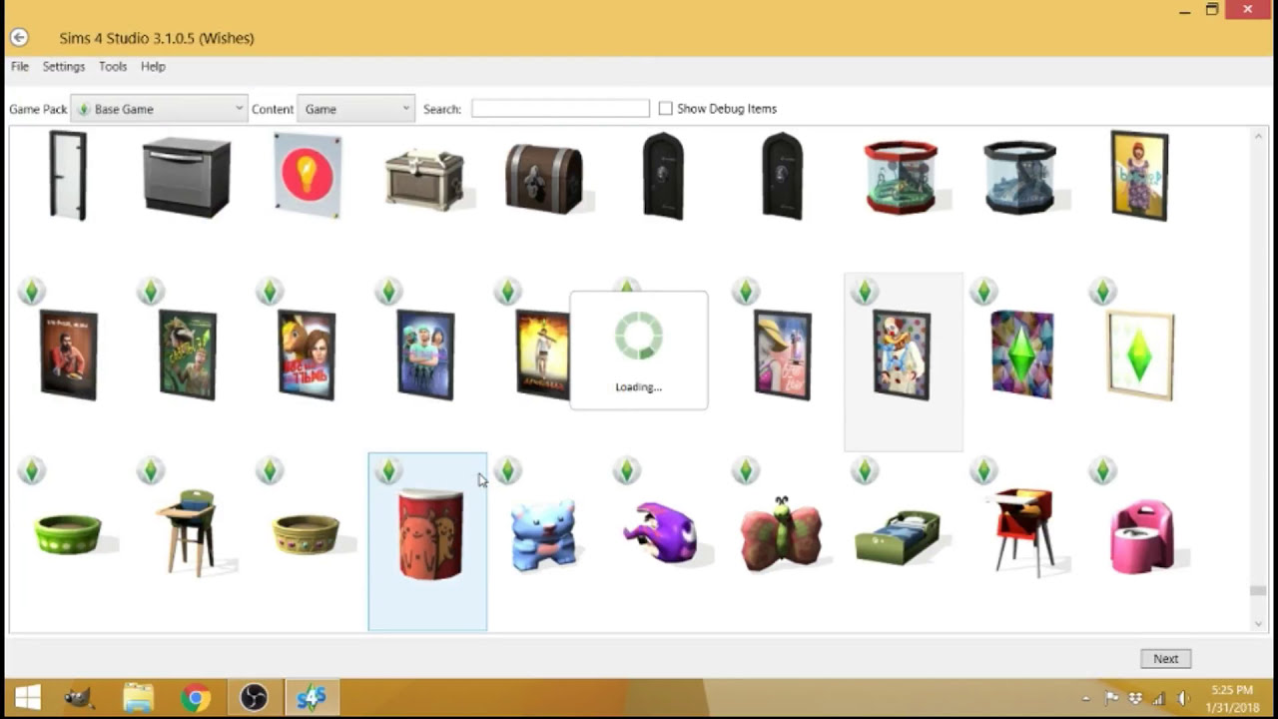Select the clown poster
The image size is (1278, 719).
pyautogui.click(x=902, y=355)
